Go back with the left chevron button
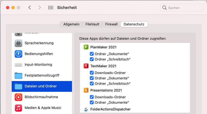This screenshot has width=207, height=114. (30, 8)
